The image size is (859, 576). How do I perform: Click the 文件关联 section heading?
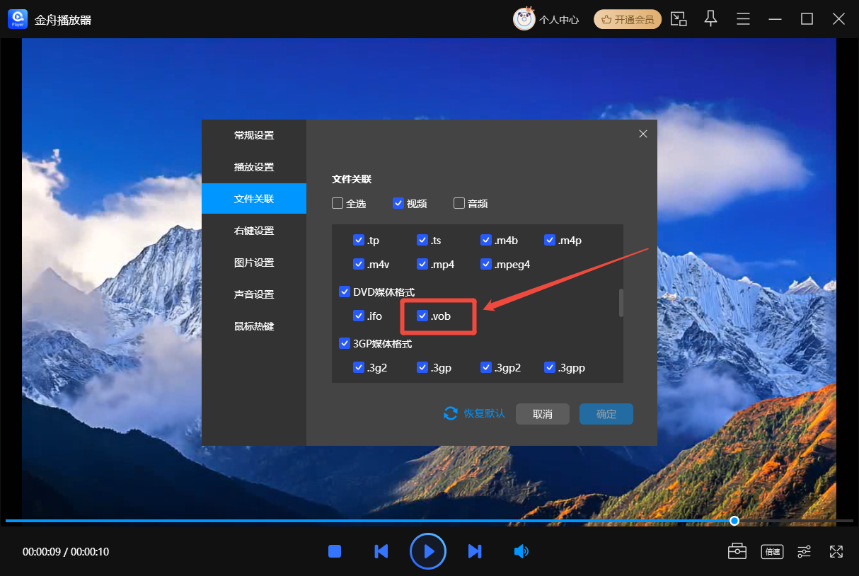(352, 180)
